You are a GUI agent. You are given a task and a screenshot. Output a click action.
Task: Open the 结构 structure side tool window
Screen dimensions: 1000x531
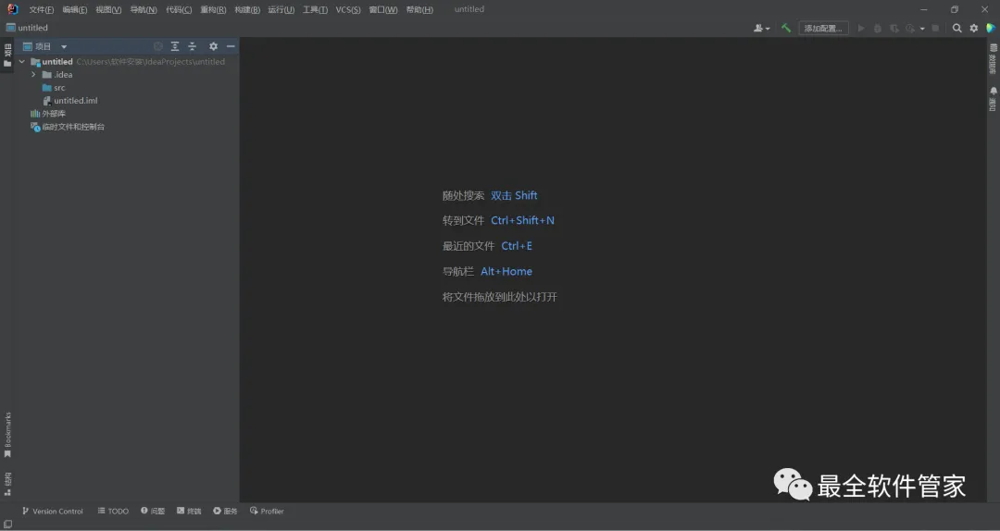click(7, 484)
